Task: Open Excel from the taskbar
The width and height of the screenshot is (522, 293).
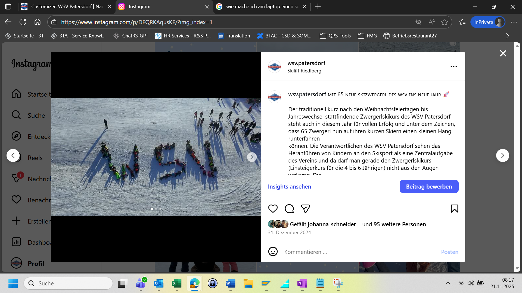Action: (x=176, y=284)
